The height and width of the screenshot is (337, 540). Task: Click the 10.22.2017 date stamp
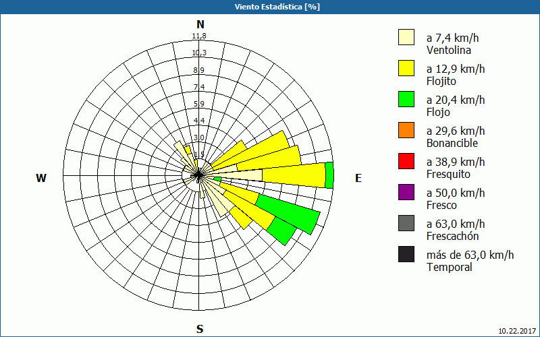517,331
